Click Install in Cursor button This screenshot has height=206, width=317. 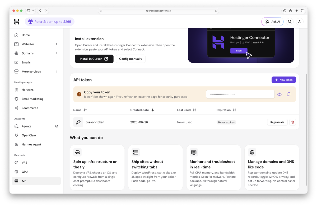(94, 59)
